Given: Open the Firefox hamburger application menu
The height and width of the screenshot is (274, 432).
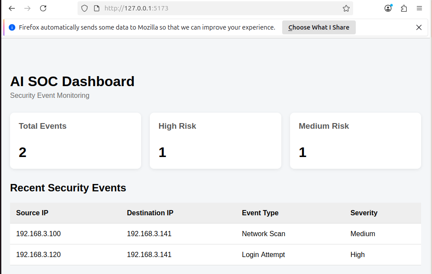Looking at the screenshot, I should click(x=419, y=8).
